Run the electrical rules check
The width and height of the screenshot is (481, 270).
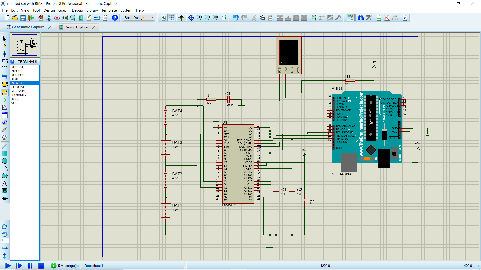pos(405,18)
